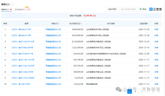Click 青建集团股份公司 in row 5
Image resolution: width=165 pixels, height=96 pixels.
coord(53,54)
